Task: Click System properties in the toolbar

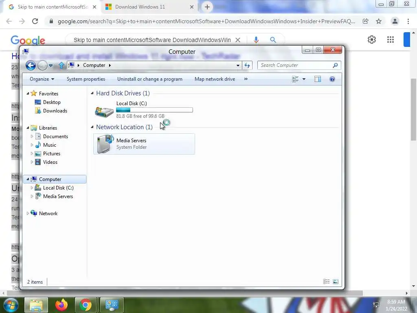Action: (86, 79)
